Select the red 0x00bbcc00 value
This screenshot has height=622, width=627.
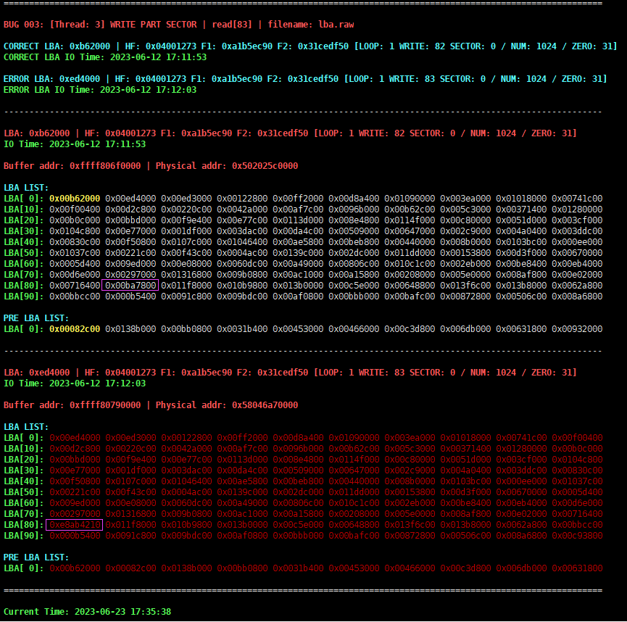click(x=577, y=524)
